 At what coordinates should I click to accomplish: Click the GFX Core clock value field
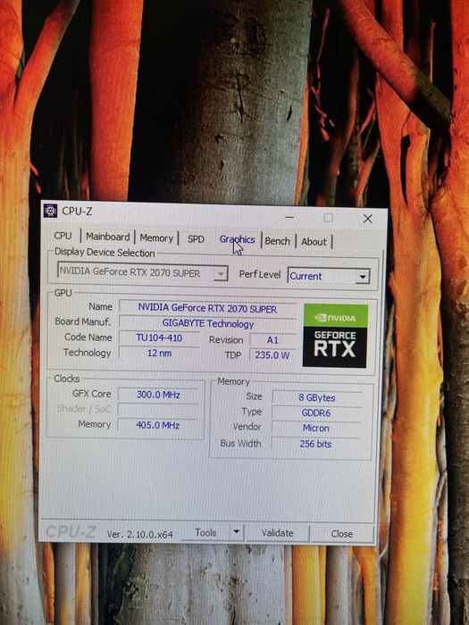(x=158, y=395)
